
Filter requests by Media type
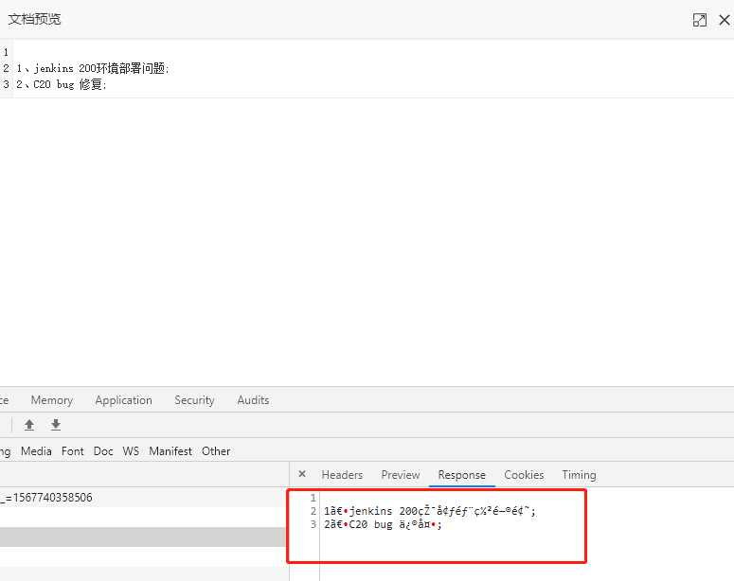point(36,451)
